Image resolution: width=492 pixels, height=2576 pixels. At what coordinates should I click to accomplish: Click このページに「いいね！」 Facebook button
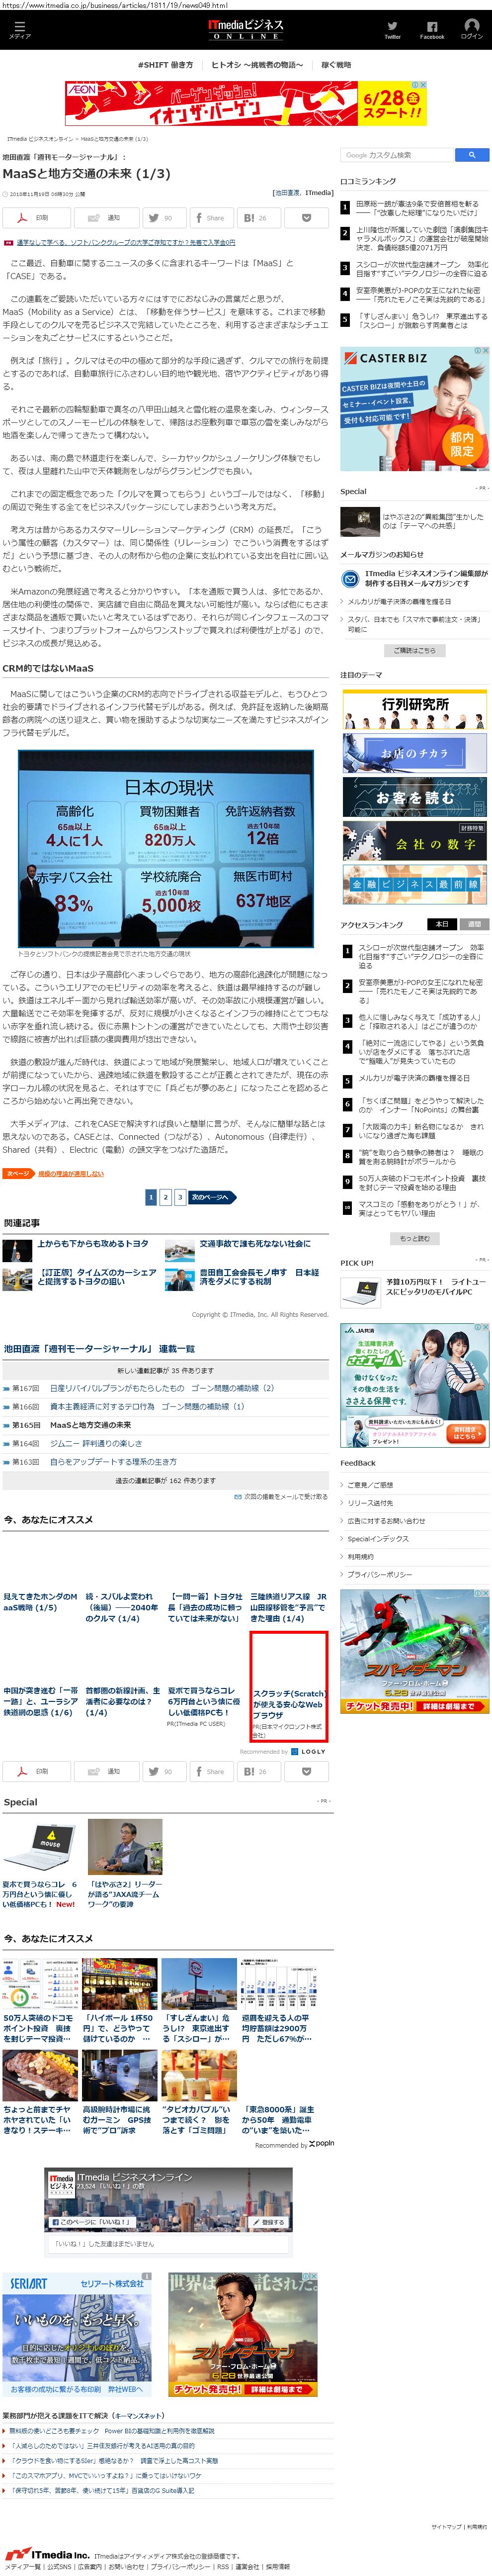point(92,2222)
